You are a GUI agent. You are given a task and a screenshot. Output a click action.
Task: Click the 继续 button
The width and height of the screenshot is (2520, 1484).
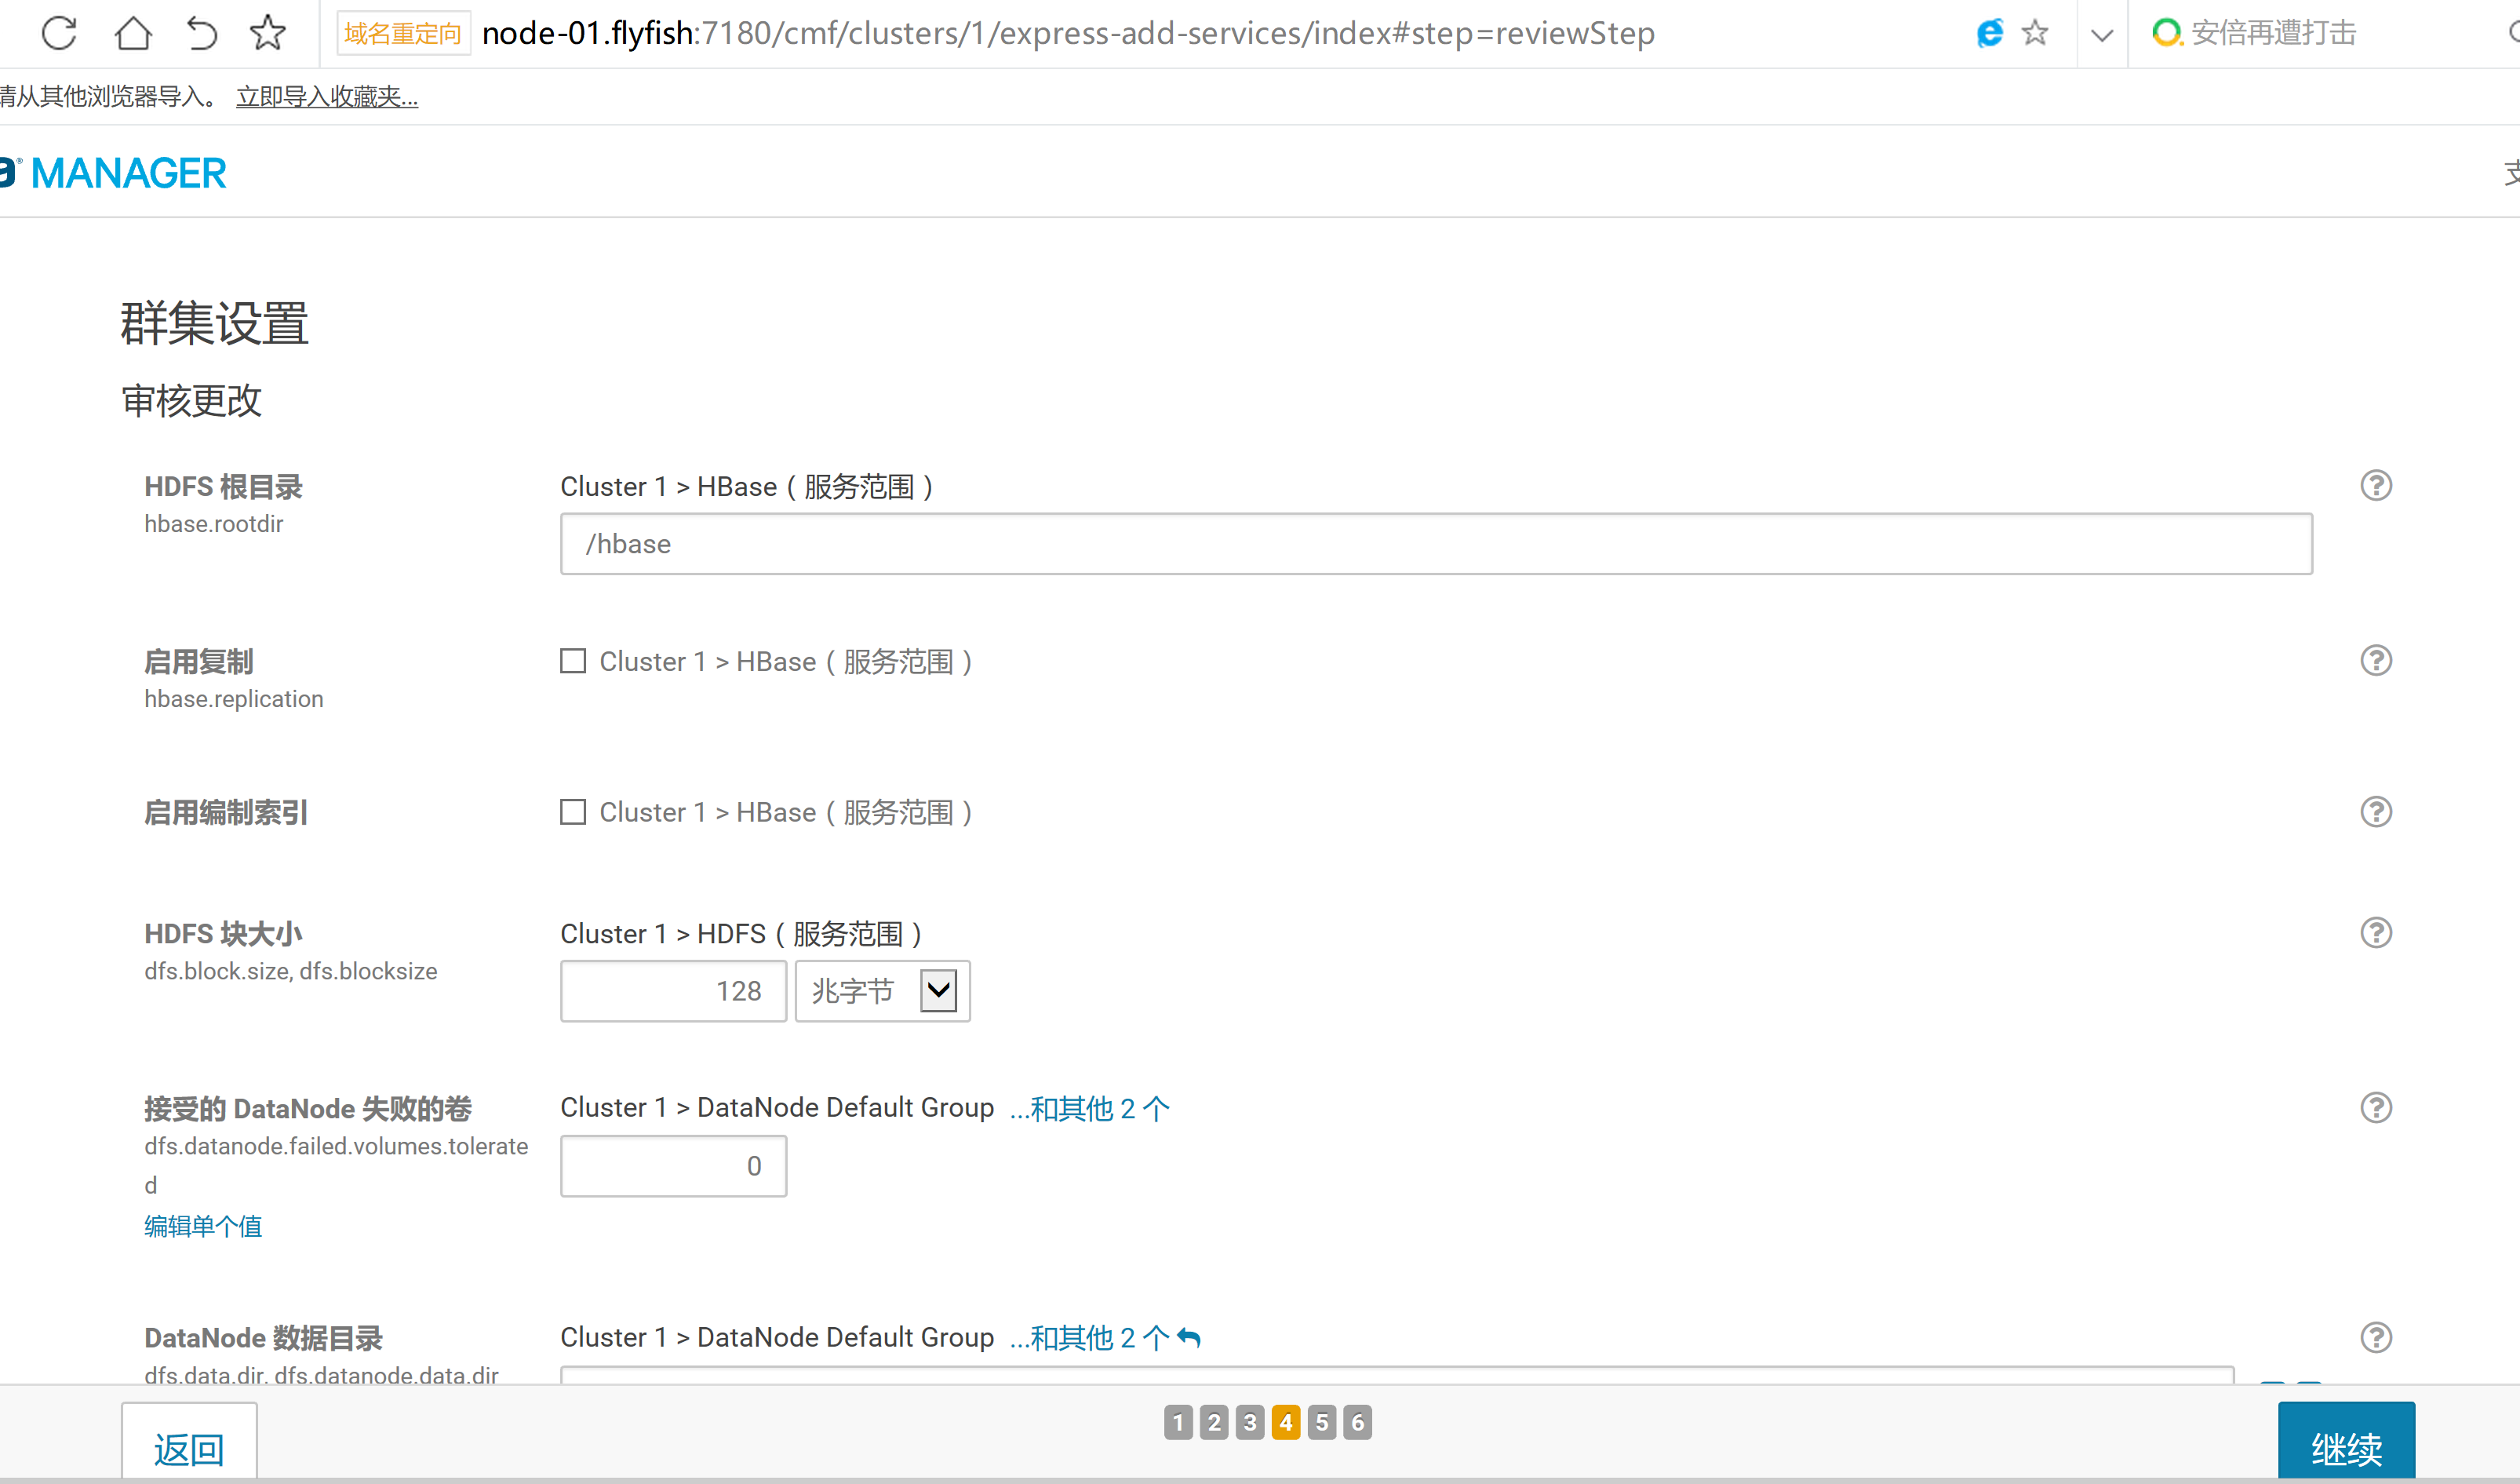point(2345,1446)
